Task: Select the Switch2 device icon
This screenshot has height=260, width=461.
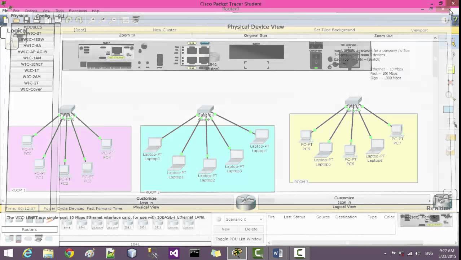Action: click(353, 101)
